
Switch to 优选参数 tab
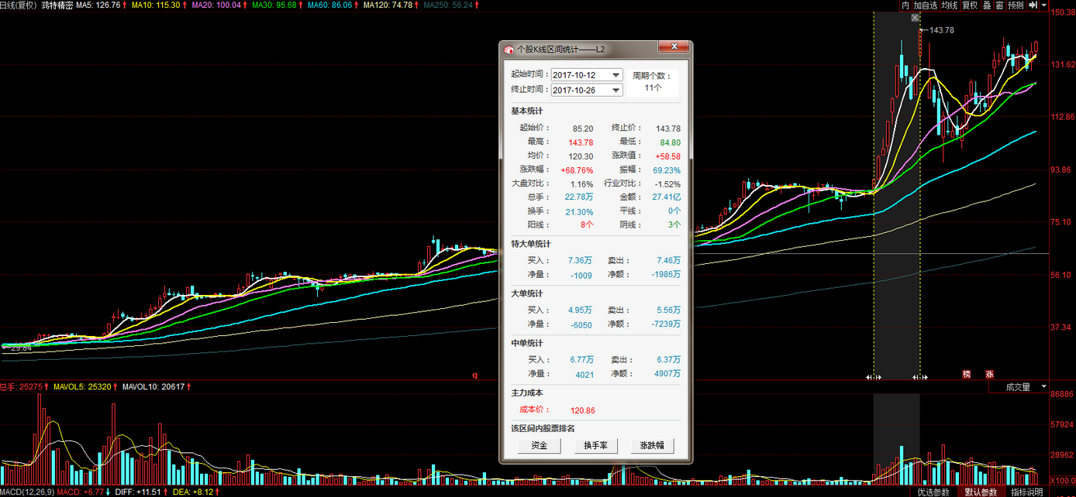933,492
